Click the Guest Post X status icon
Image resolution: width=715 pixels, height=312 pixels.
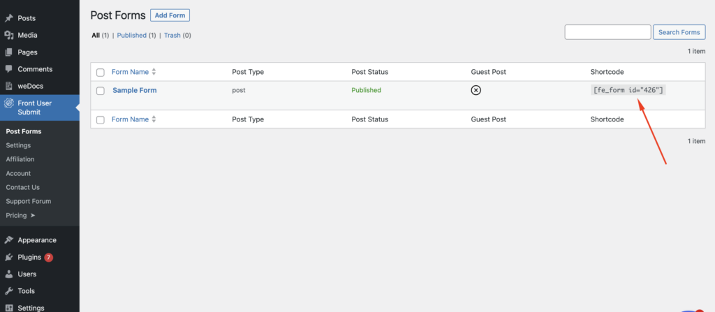[476, 90]
